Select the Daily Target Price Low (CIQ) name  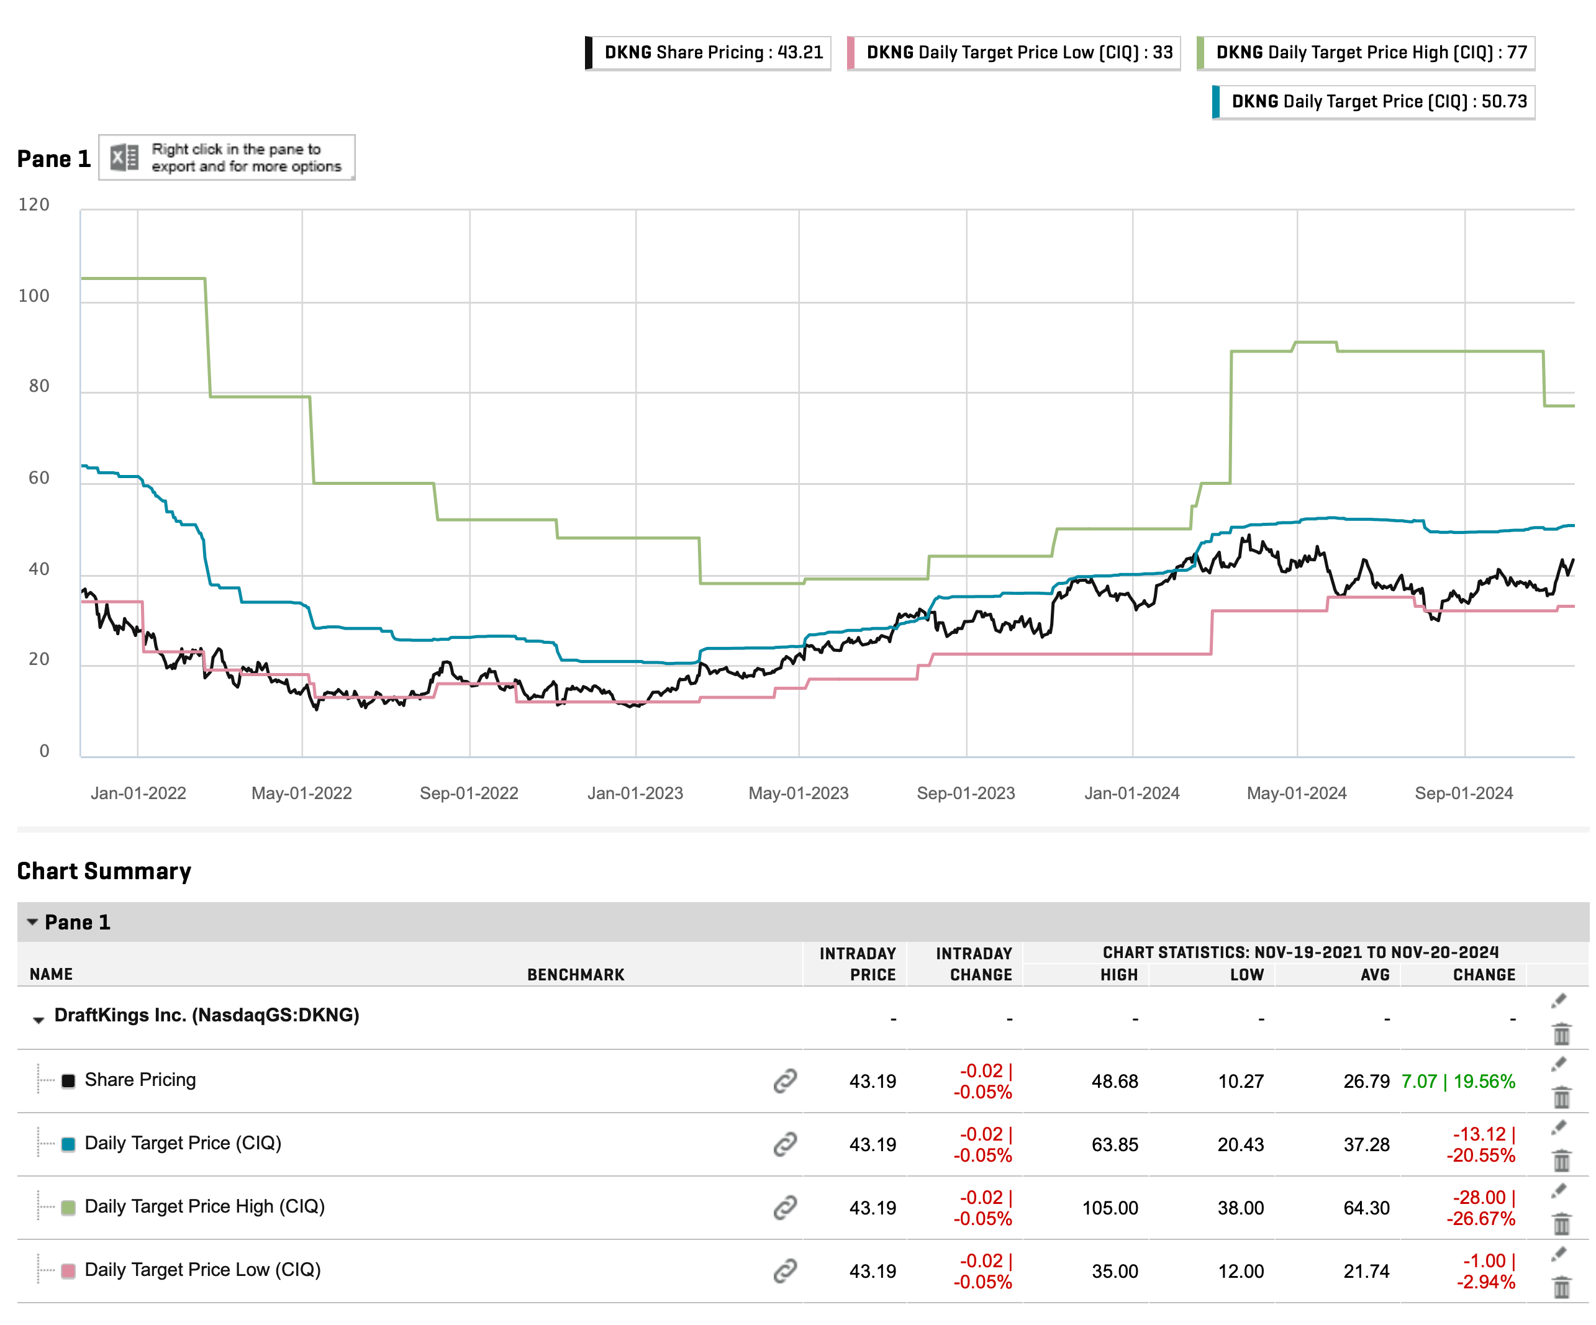click(x=203, y=1270)
